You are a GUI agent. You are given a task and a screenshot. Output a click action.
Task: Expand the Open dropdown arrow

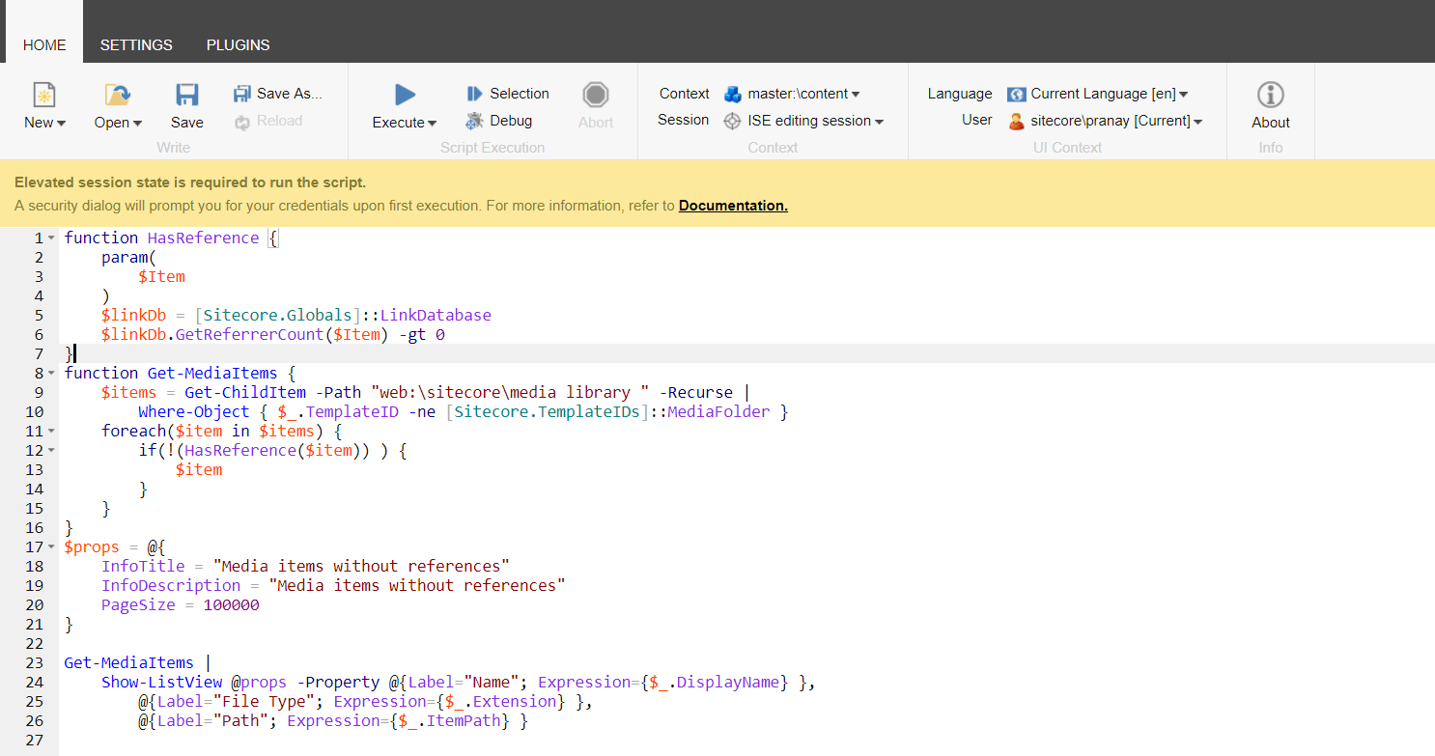[137, 124]
